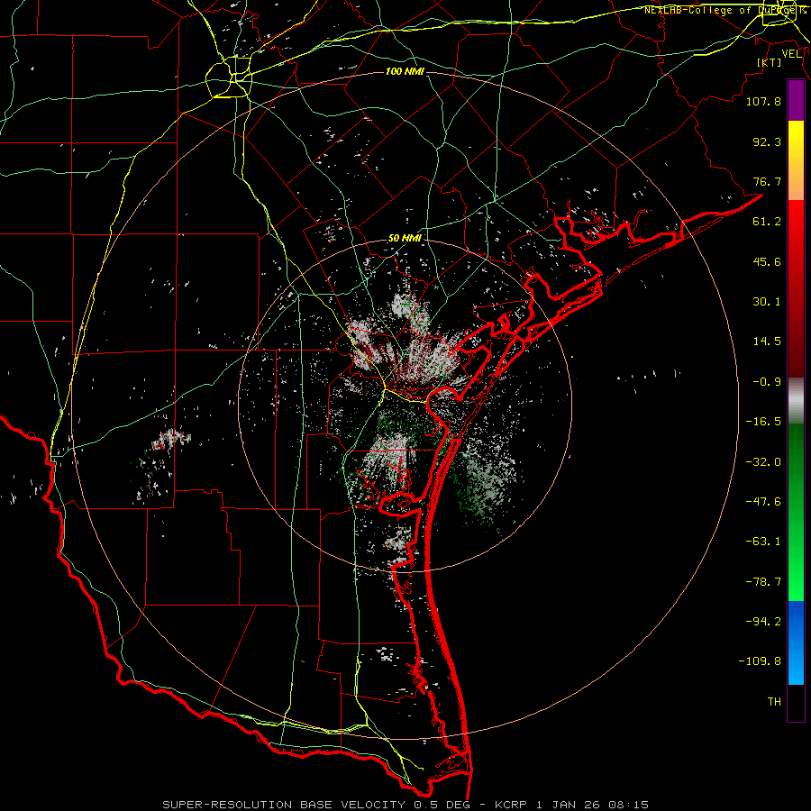Viewport: 811px width, 811px height.
Task: Click the 100 NMI range ring label
Action: coord(405,71)
